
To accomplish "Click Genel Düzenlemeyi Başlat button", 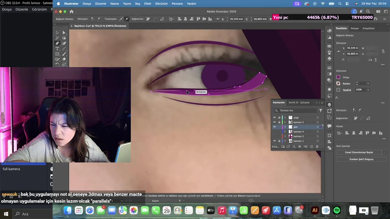I will (359, 152).
